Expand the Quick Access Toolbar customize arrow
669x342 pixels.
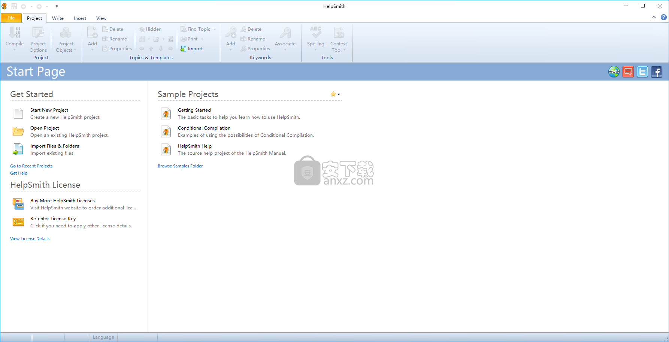[57, 6]
